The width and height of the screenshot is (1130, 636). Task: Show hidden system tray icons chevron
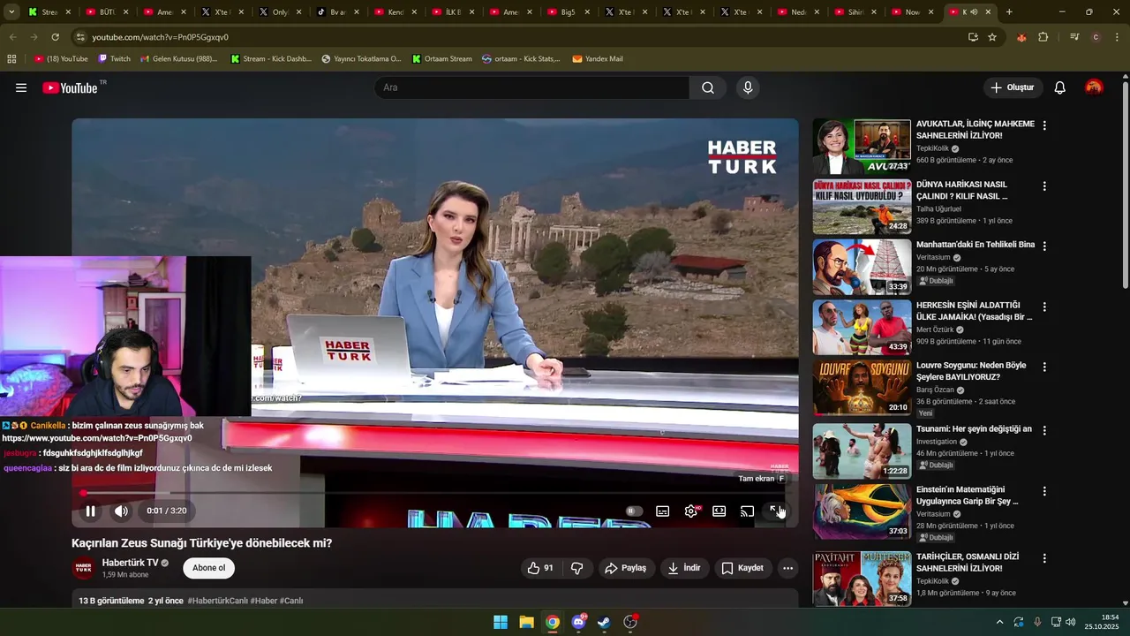[999, 622]
